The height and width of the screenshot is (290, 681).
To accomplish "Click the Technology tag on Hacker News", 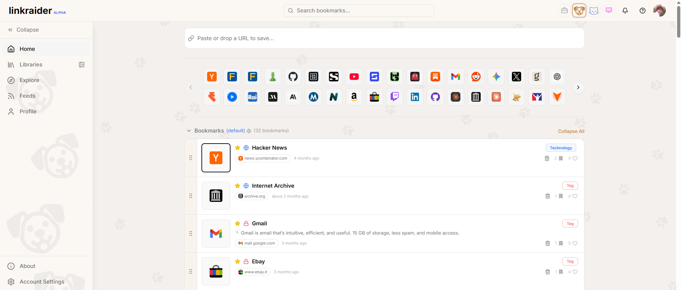I will click(x=561, y=148).
